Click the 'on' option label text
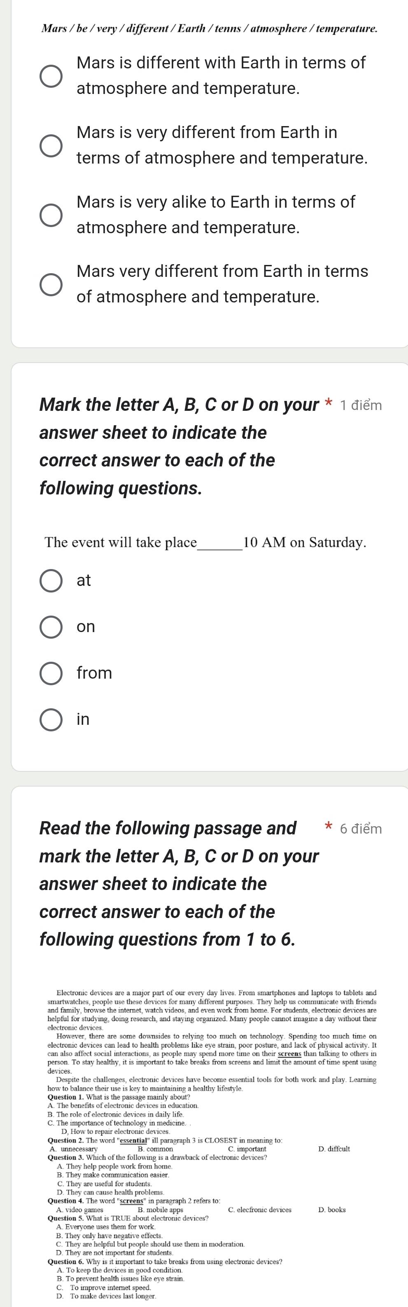Image resolution: width=408 pixels, height=1307 pixels. tap(86, 627)
